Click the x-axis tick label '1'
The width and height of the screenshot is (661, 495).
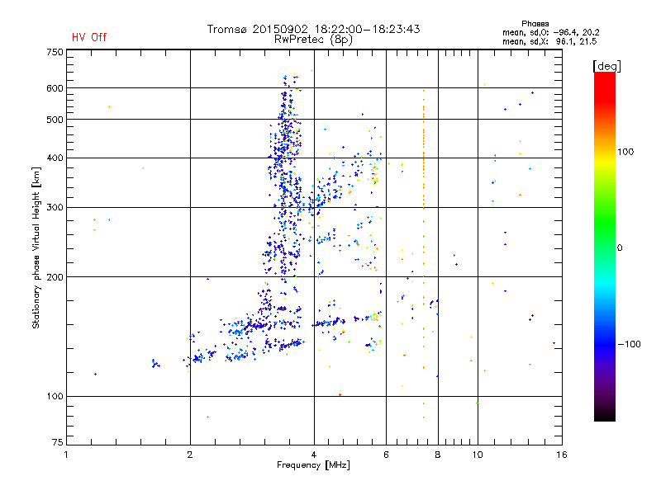tap(66, 455)
